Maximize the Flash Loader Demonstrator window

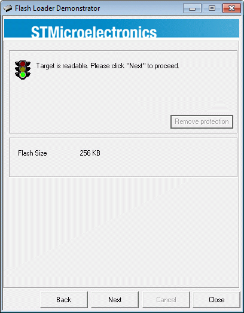click(212, 8)
